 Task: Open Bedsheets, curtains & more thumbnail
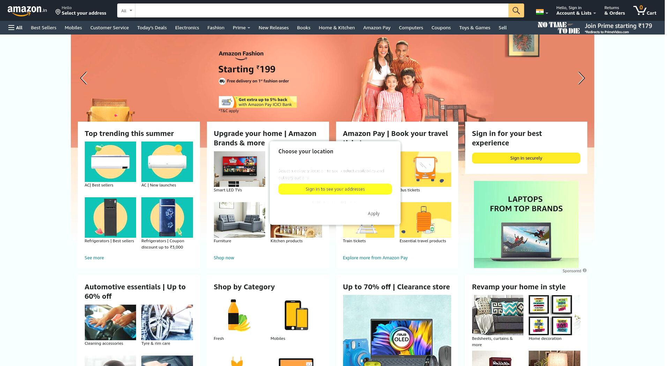[x=498, y=315]
